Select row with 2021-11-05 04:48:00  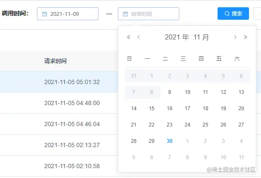pos(59,103)
